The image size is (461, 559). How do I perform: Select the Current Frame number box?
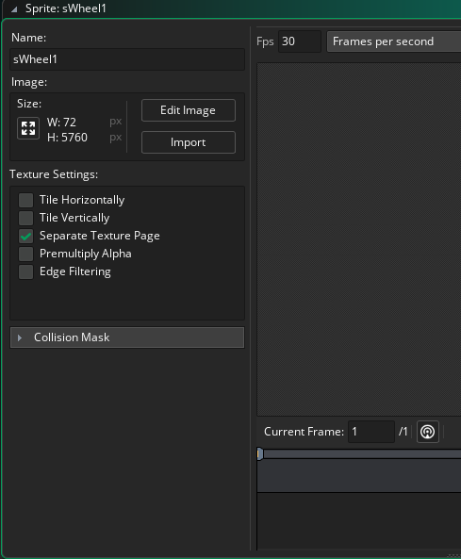[371, 432]
